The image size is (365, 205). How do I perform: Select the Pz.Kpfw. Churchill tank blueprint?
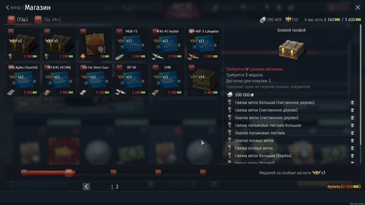pyautogui.click(x=23, y=80)
